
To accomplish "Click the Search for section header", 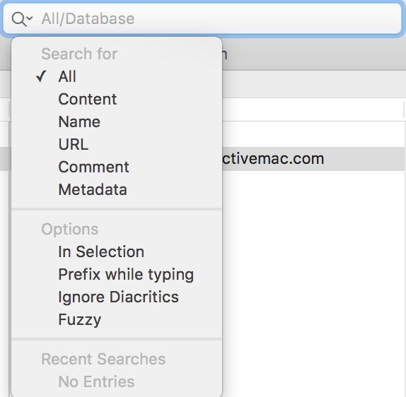I will 79,54.
